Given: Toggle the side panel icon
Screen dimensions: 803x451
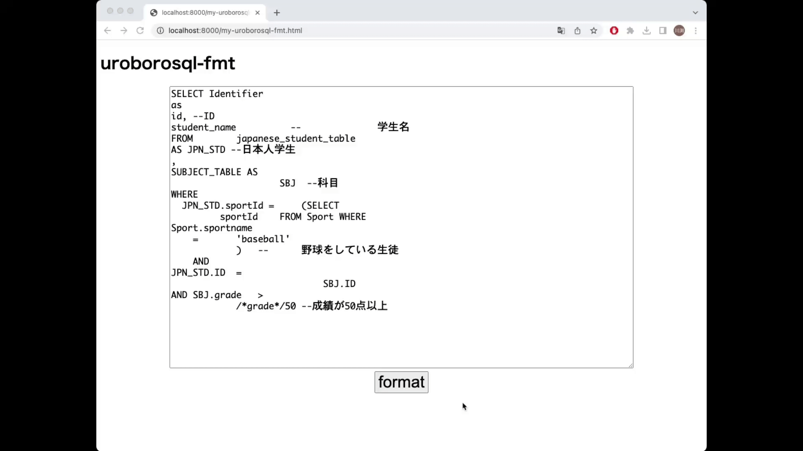Looking at the screenshot, I should pos(663,30).
